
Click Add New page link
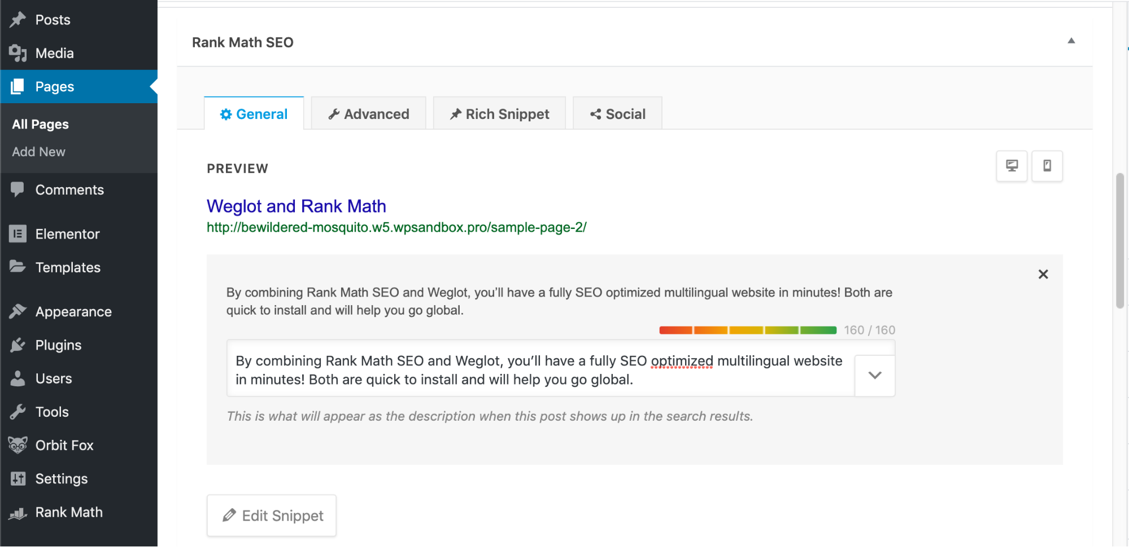pos(39,152)
